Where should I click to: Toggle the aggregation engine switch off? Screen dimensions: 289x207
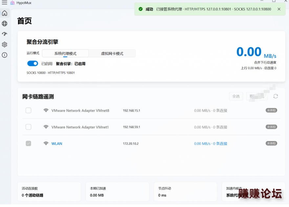[33, 63]
